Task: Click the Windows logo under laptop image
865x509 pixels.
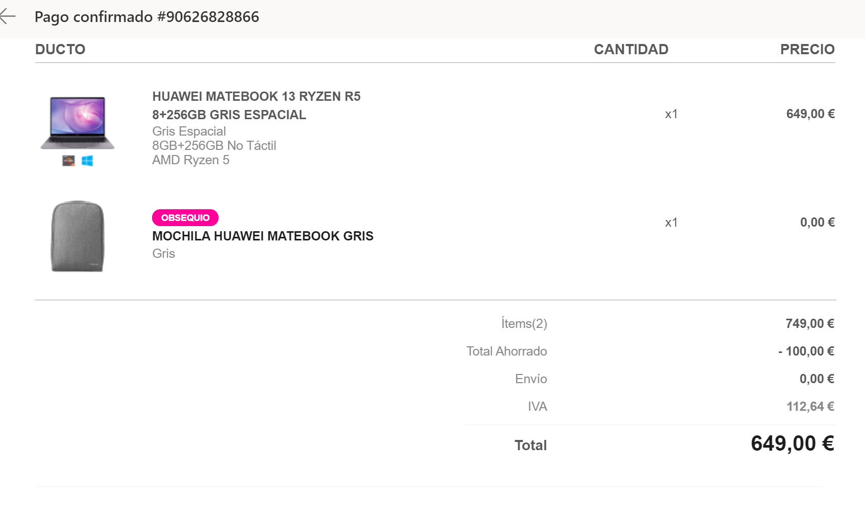Action: click(88, 161)
